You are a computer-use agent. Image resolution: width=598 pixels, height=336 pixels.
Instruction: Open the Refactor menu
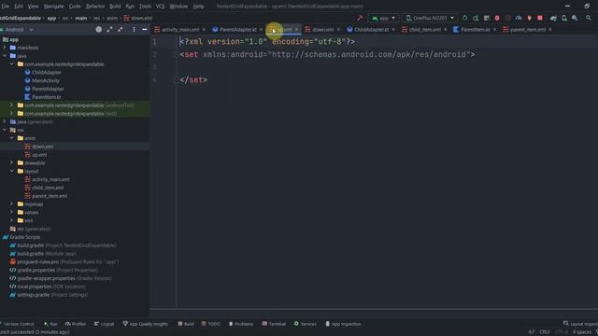pyautogui.click(x=95, y=7)
